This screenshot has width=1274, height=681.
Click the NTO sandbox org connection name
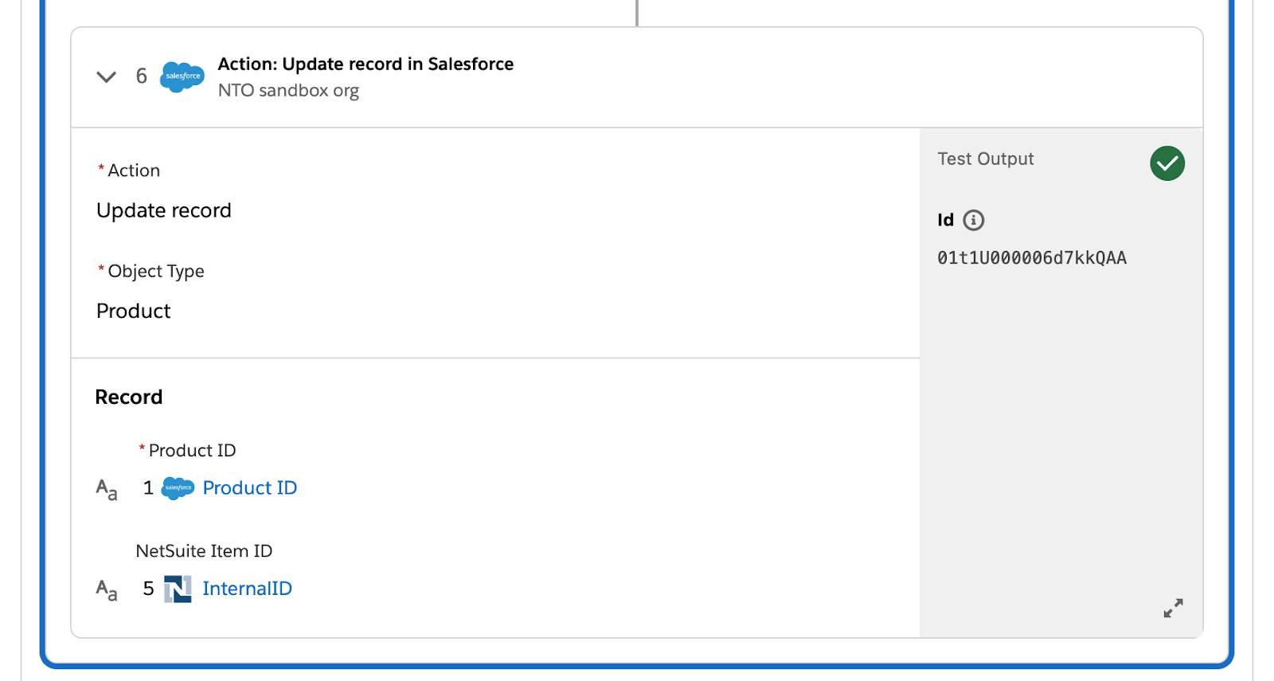pos(288,90)
